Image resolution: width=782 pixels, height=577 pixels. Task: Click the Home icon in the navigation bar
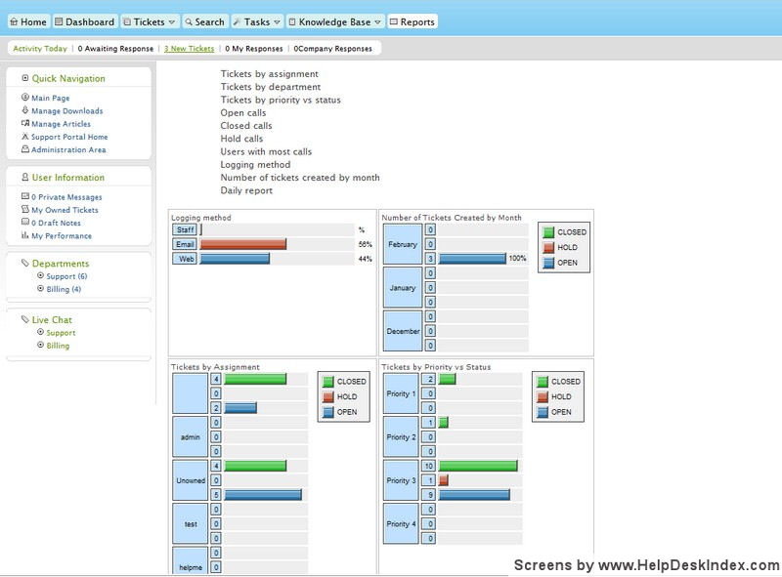pyautogui.click(x=14, y=21)
